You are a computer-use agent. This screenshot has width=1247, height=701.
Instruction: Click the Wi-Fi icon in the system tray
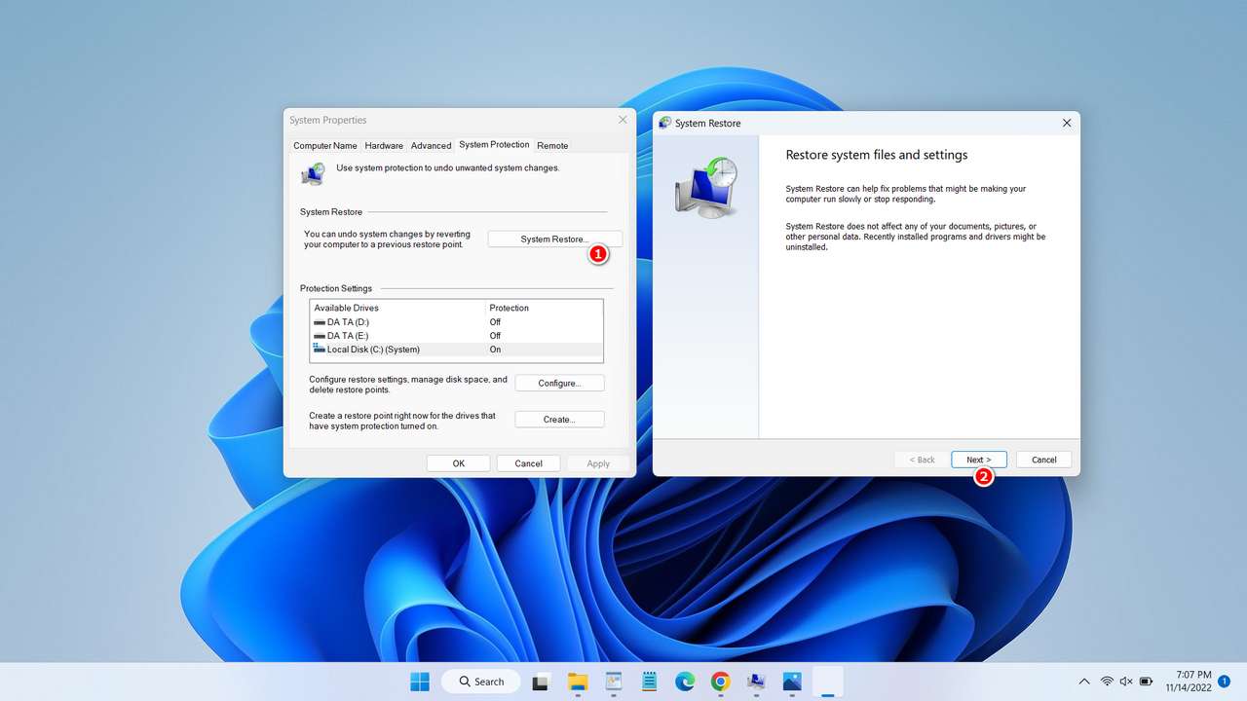tap(1108, 682)
